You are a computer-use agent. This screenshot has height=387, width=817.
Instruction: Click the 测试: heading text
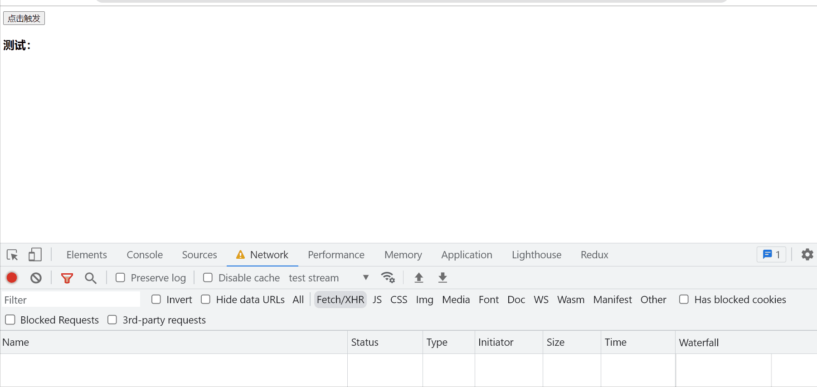tap(17, 45)
